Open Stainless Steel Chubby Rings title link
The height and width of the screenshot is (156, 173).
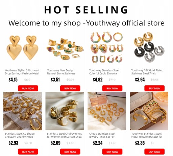point(65,135)
